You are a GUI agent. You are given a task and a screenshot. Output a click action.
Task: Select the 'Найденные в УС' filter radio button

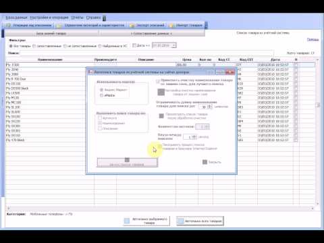(100, 46)
